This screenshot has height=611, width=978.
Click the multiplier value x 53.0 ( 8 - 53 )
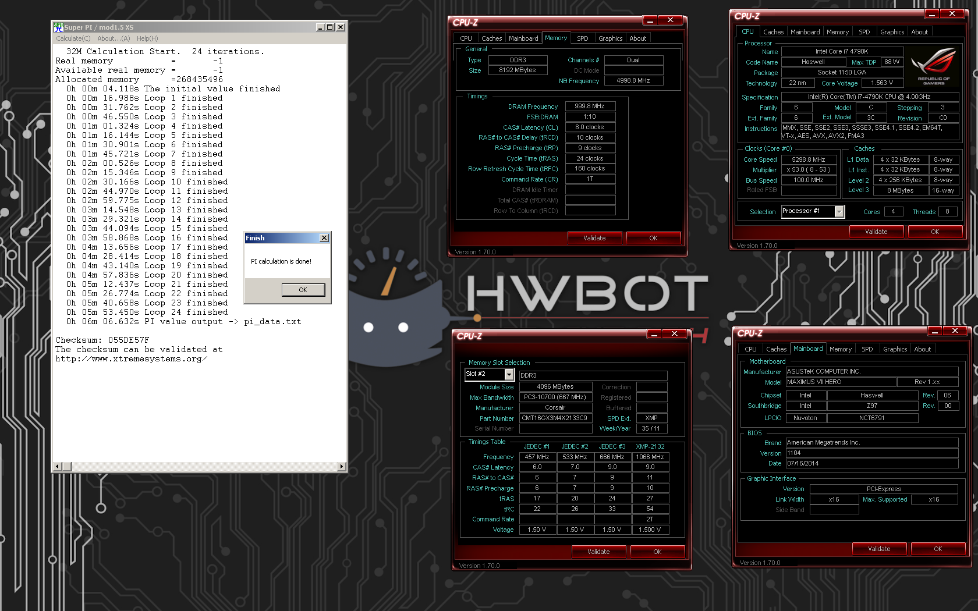click(809, 170)
